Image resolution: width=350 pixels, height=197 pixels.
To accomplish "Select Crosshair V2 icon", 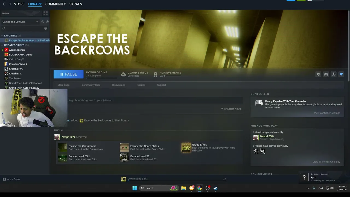I will 6,69.
